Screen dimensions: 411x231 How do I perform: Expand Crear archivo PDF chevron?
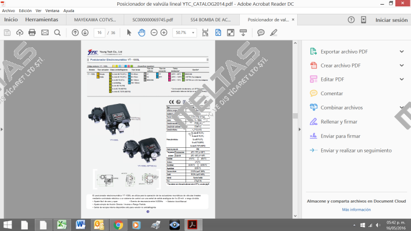402,65
